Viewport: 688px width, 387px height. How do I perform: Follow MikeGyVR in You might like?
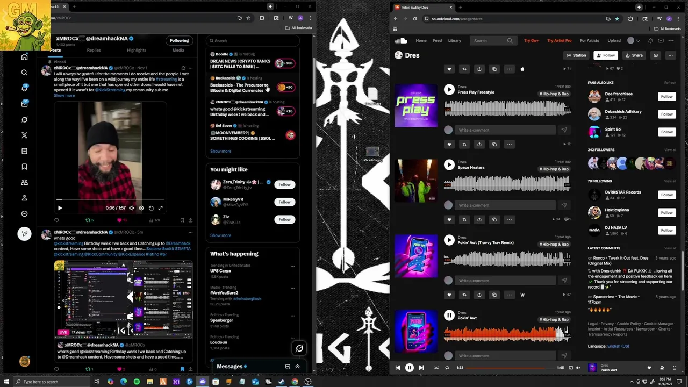(x=284, y=202)
